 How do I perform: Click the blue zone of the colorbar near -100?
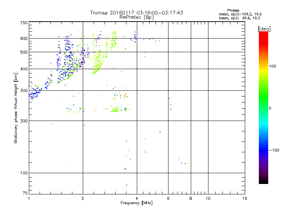[x=264, y=150]
